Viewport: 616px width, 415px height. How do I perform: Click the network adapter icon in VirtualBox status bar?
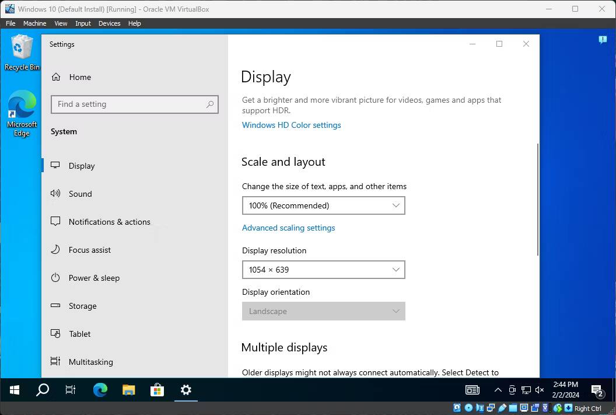(x=491, y=407)
